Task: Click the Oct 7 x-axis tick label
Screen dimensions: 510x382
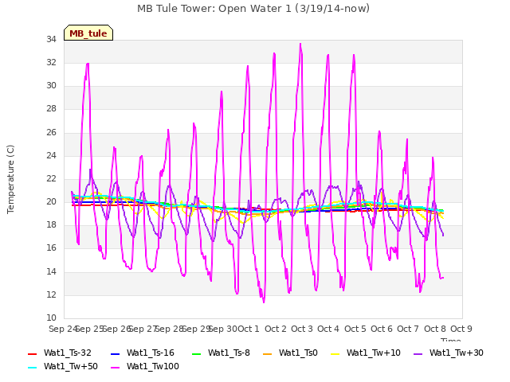Action: [408, 329]
